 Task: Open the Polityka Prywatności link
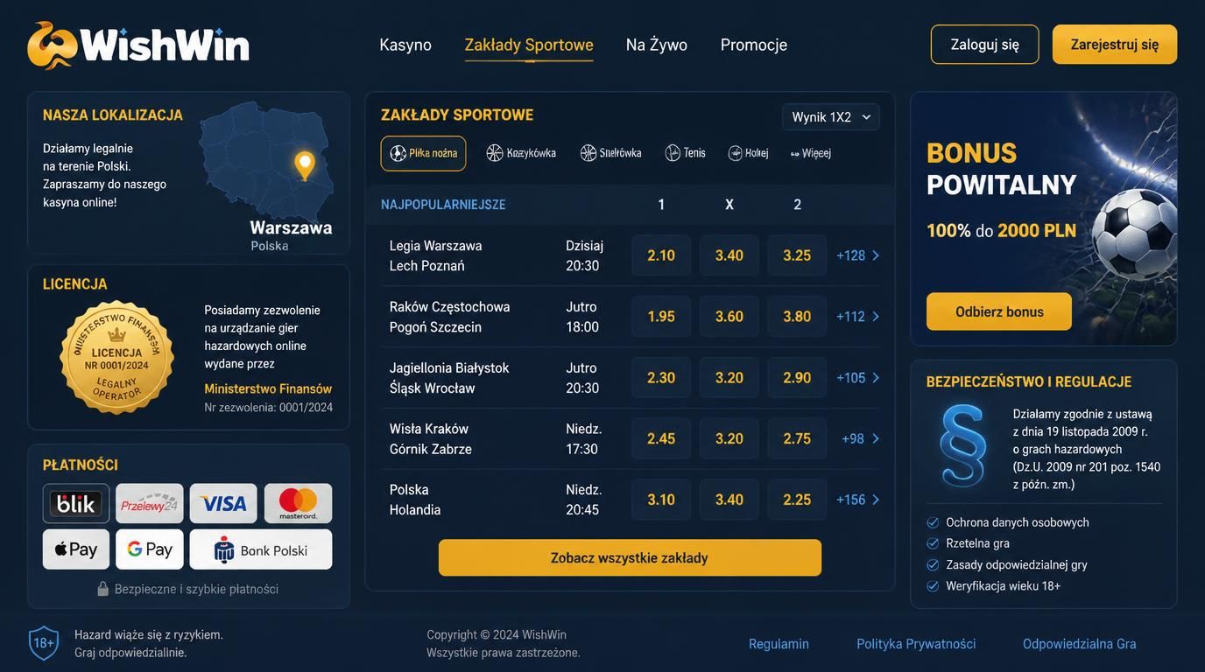click(x=916, y=644)
